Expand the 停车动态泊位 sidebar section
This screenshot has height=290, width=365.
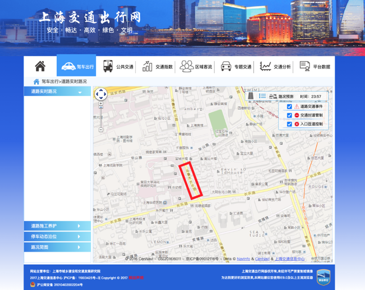pyautogui.click(x=57, y=237)
